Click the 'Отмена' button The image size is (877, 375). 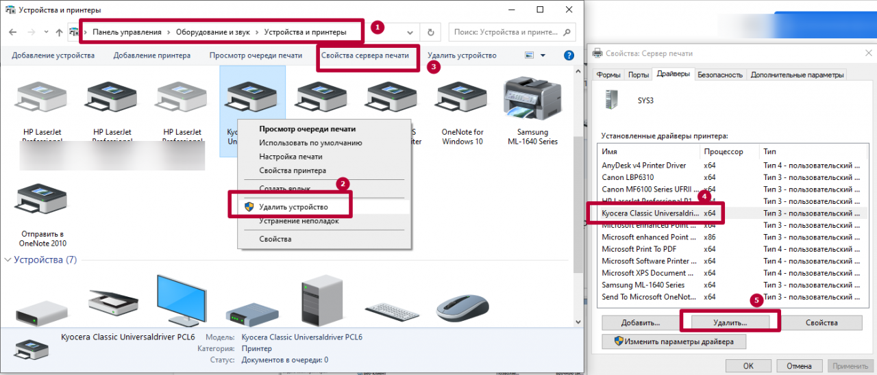point(799,365)
